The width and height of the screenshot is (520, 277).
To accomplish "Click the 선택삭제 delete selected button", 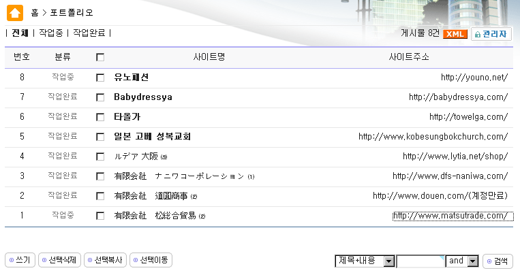I will [59, 260].
